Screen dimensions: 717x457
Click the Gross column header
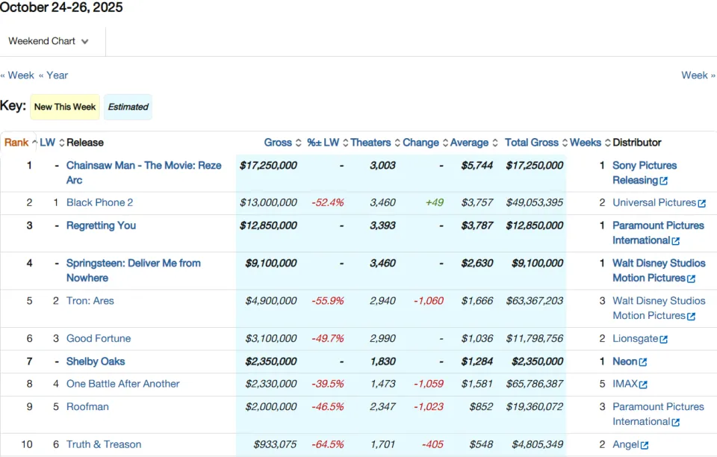[x=278, y=143]
